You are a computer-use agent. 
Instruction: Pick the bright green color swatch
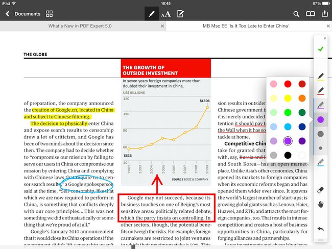point(288,112)
